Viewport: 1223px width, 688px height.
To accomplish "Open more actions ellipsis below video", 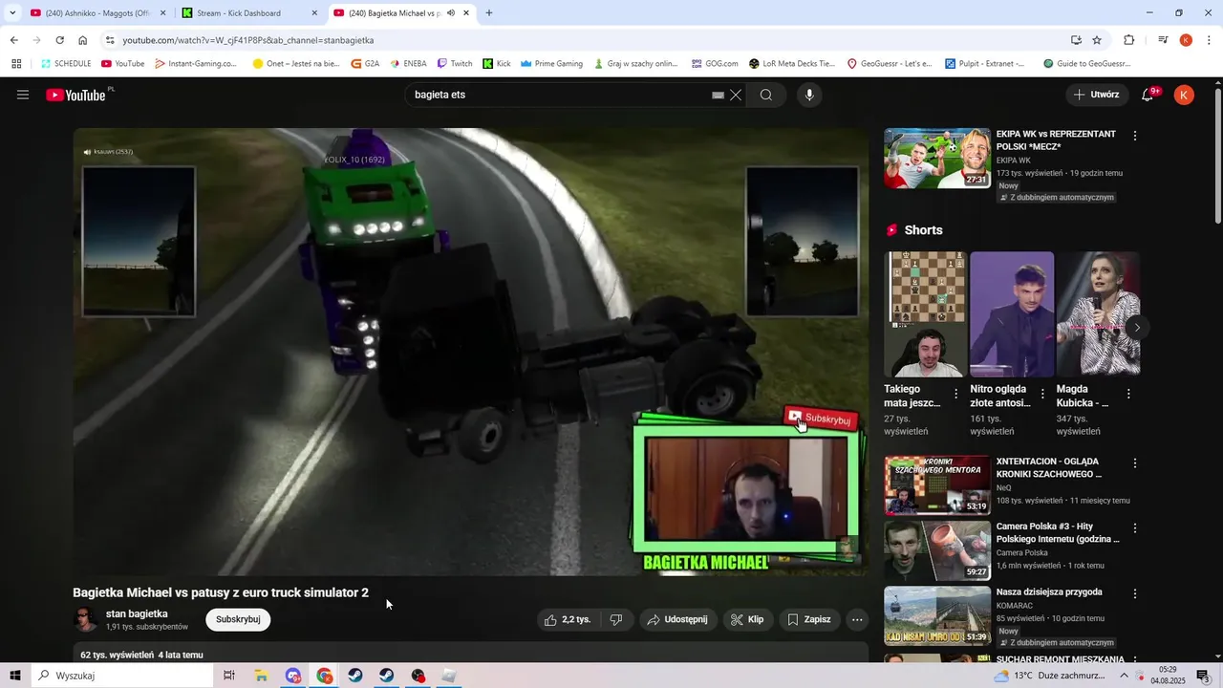I will [857, 619].
